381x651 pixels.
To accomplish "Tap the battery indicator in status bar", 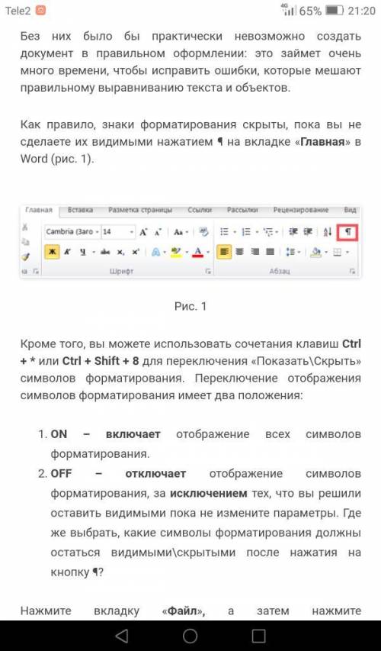I will [x=335, y=11].
